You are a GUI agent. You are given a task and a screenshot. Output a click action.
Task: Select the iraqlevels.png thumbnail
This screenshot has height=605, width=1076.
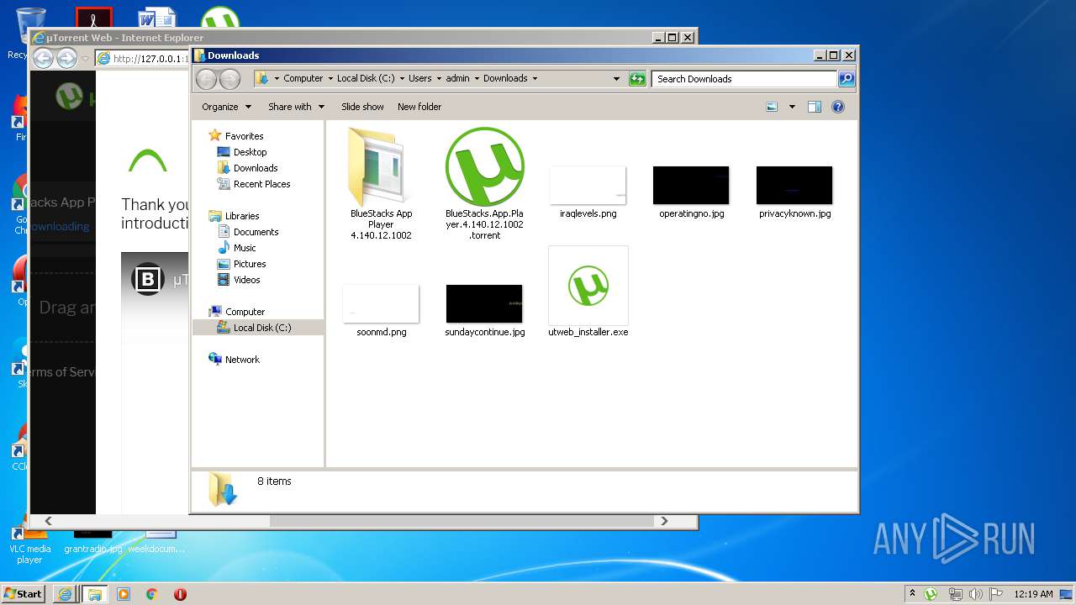pyautogui.click(x=588, y=185)
